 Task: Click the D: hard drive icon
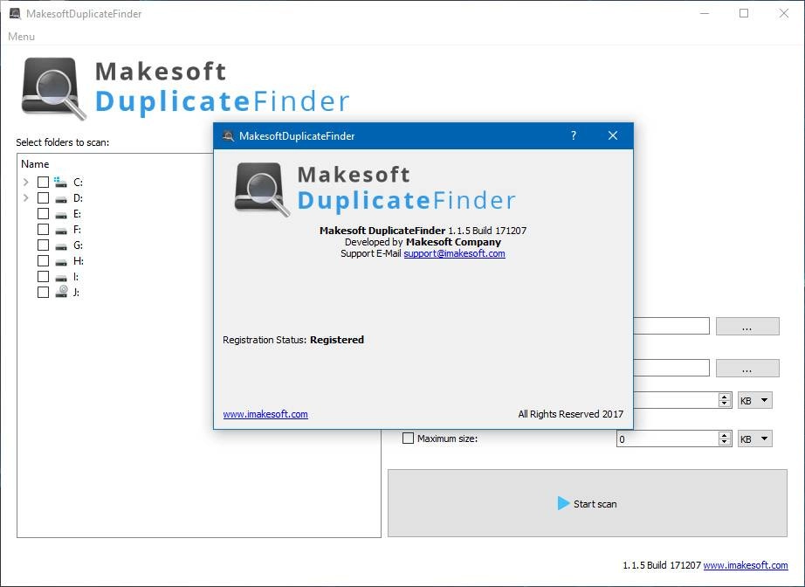pos(61,199)
